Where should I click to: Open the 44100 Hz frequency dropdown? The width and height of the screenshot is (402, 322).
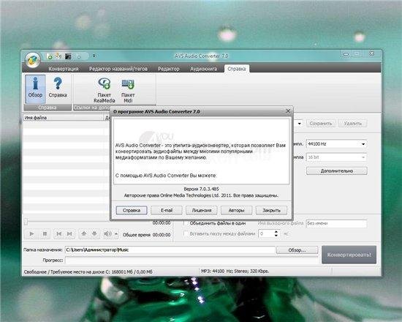tap(336, 144)
